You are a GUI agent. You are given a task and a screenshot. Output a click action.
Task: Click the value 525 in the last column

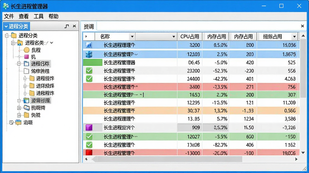(x=292, y=62)
